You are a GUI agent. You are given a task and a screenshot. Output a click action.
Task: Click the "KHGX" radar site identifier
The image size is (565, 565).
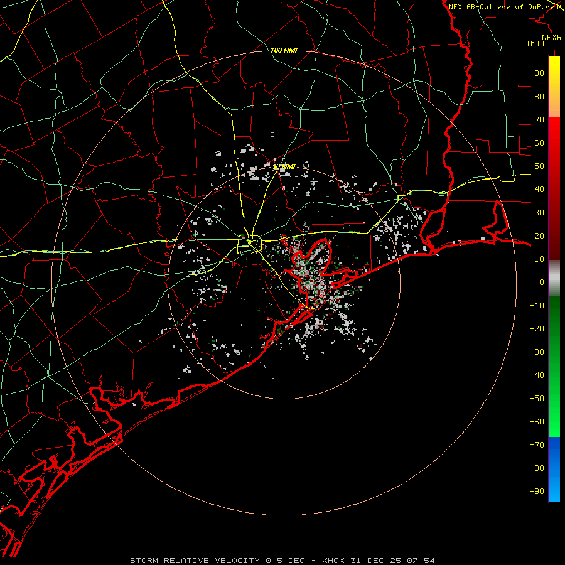coord(334,561)
